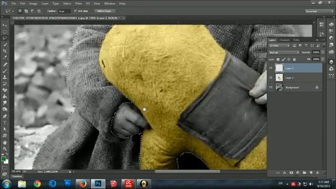Select the Shape tool
The image size is (336, 189).
(5, 135)
